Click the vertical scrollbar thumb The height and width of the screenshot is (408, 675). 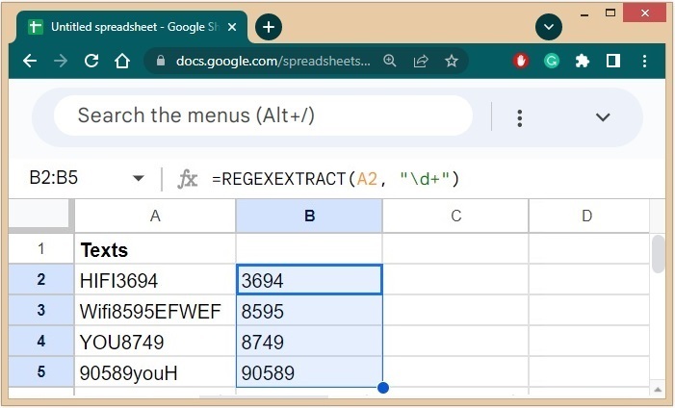pyautogui.click(x=659, y=253)
